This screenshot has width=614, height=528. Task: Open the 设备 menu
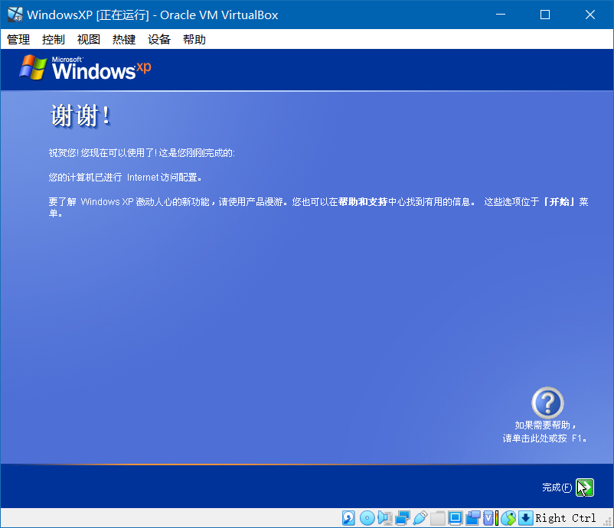tap(159, 39)
